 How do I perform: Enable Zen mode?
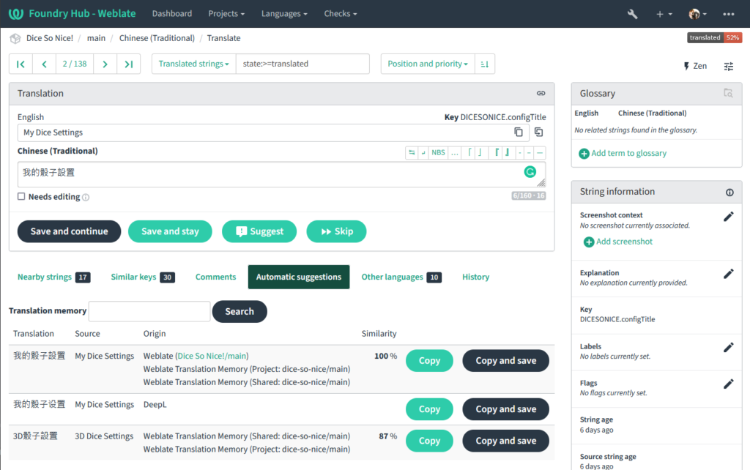(x=695, y=66)
